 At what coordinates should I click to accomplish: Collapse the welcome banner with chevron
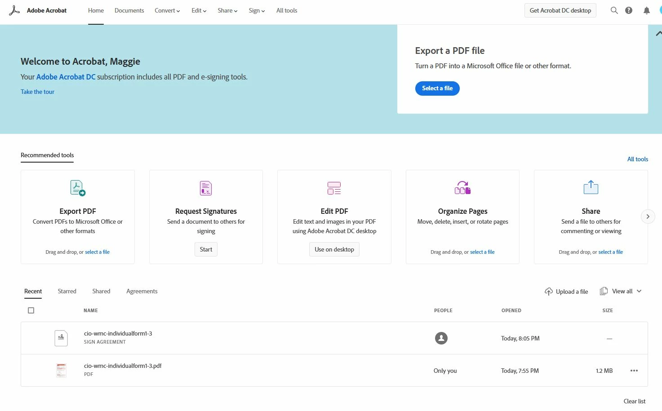coord(658,34)
